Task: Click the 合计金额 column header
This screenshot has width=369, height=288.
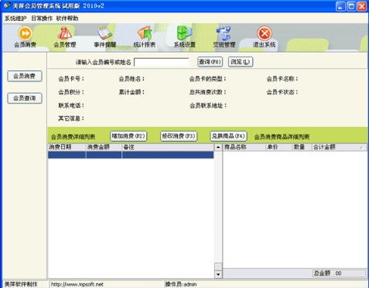Action: click(340, 147)
